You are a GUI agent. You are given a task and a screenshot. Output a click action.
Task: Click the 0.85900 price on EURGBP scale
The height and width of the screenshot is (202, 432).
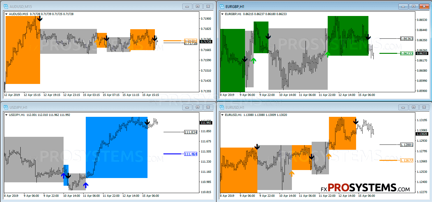(x=422, y=91)
